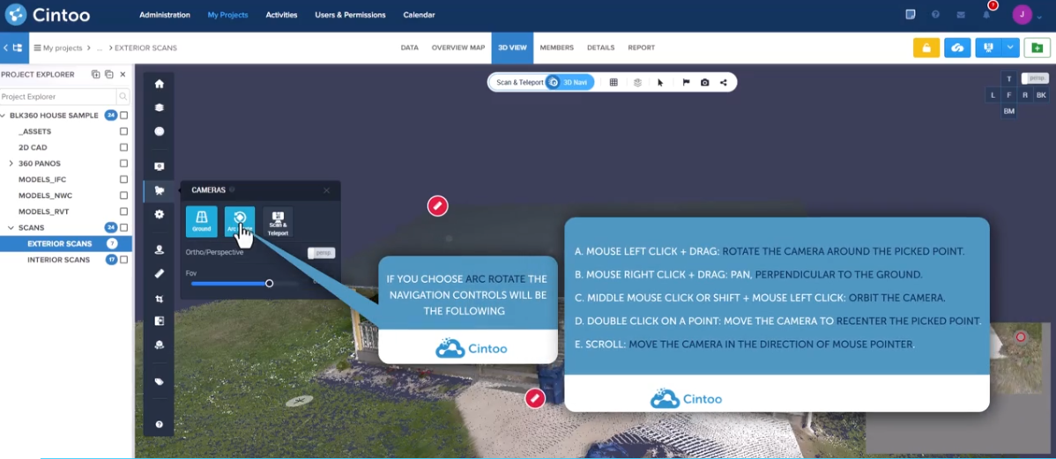Open the measurement ruler tool
The height and width of the screenshot is (459, 1056).
click(159, 274)
